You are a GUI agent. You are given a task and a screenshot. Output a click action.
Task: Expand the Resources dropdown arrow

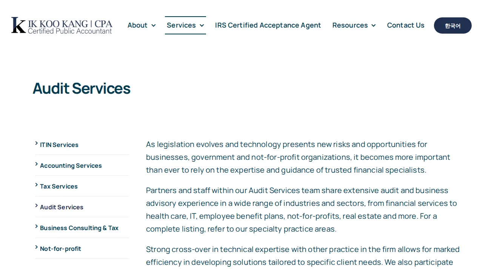pyautogui.click(x=373, y=25)
